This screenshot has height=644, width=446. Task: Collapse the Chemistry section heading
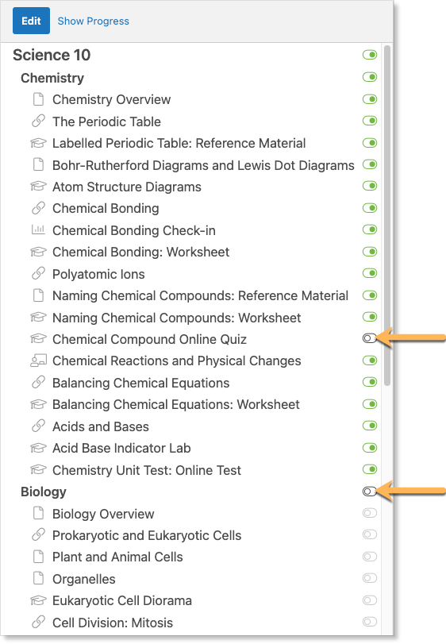[52, 78]
